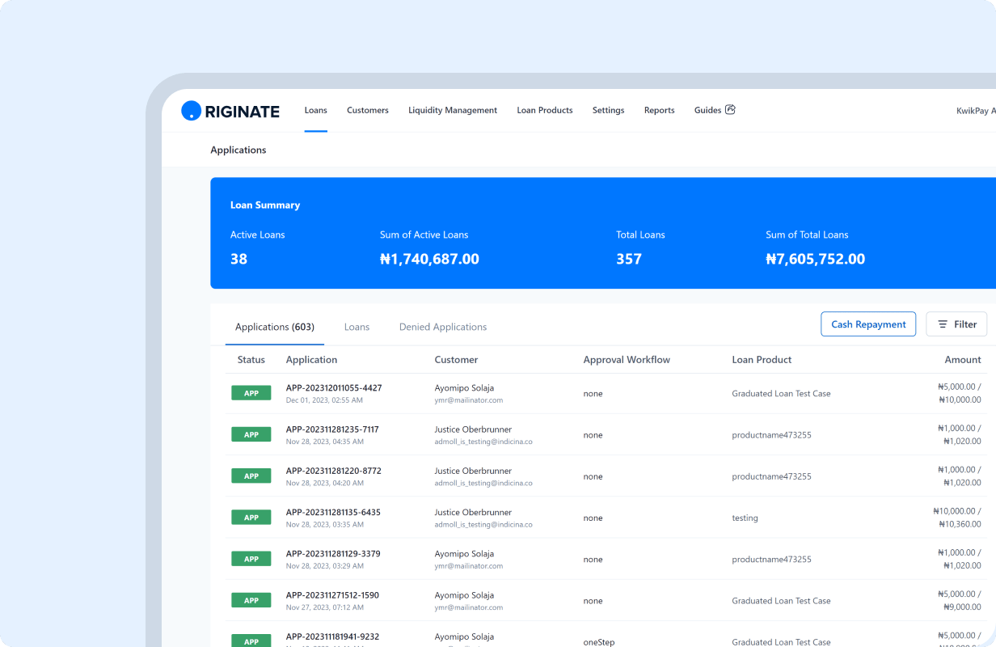Open the Customers menu
The image size is (996, 647).
[x=368, y=110]
